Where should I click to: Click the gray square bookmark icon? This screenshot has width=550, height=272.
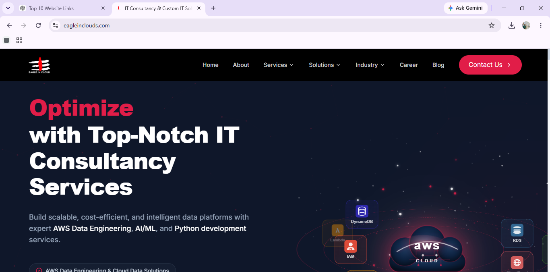point(6,40)
